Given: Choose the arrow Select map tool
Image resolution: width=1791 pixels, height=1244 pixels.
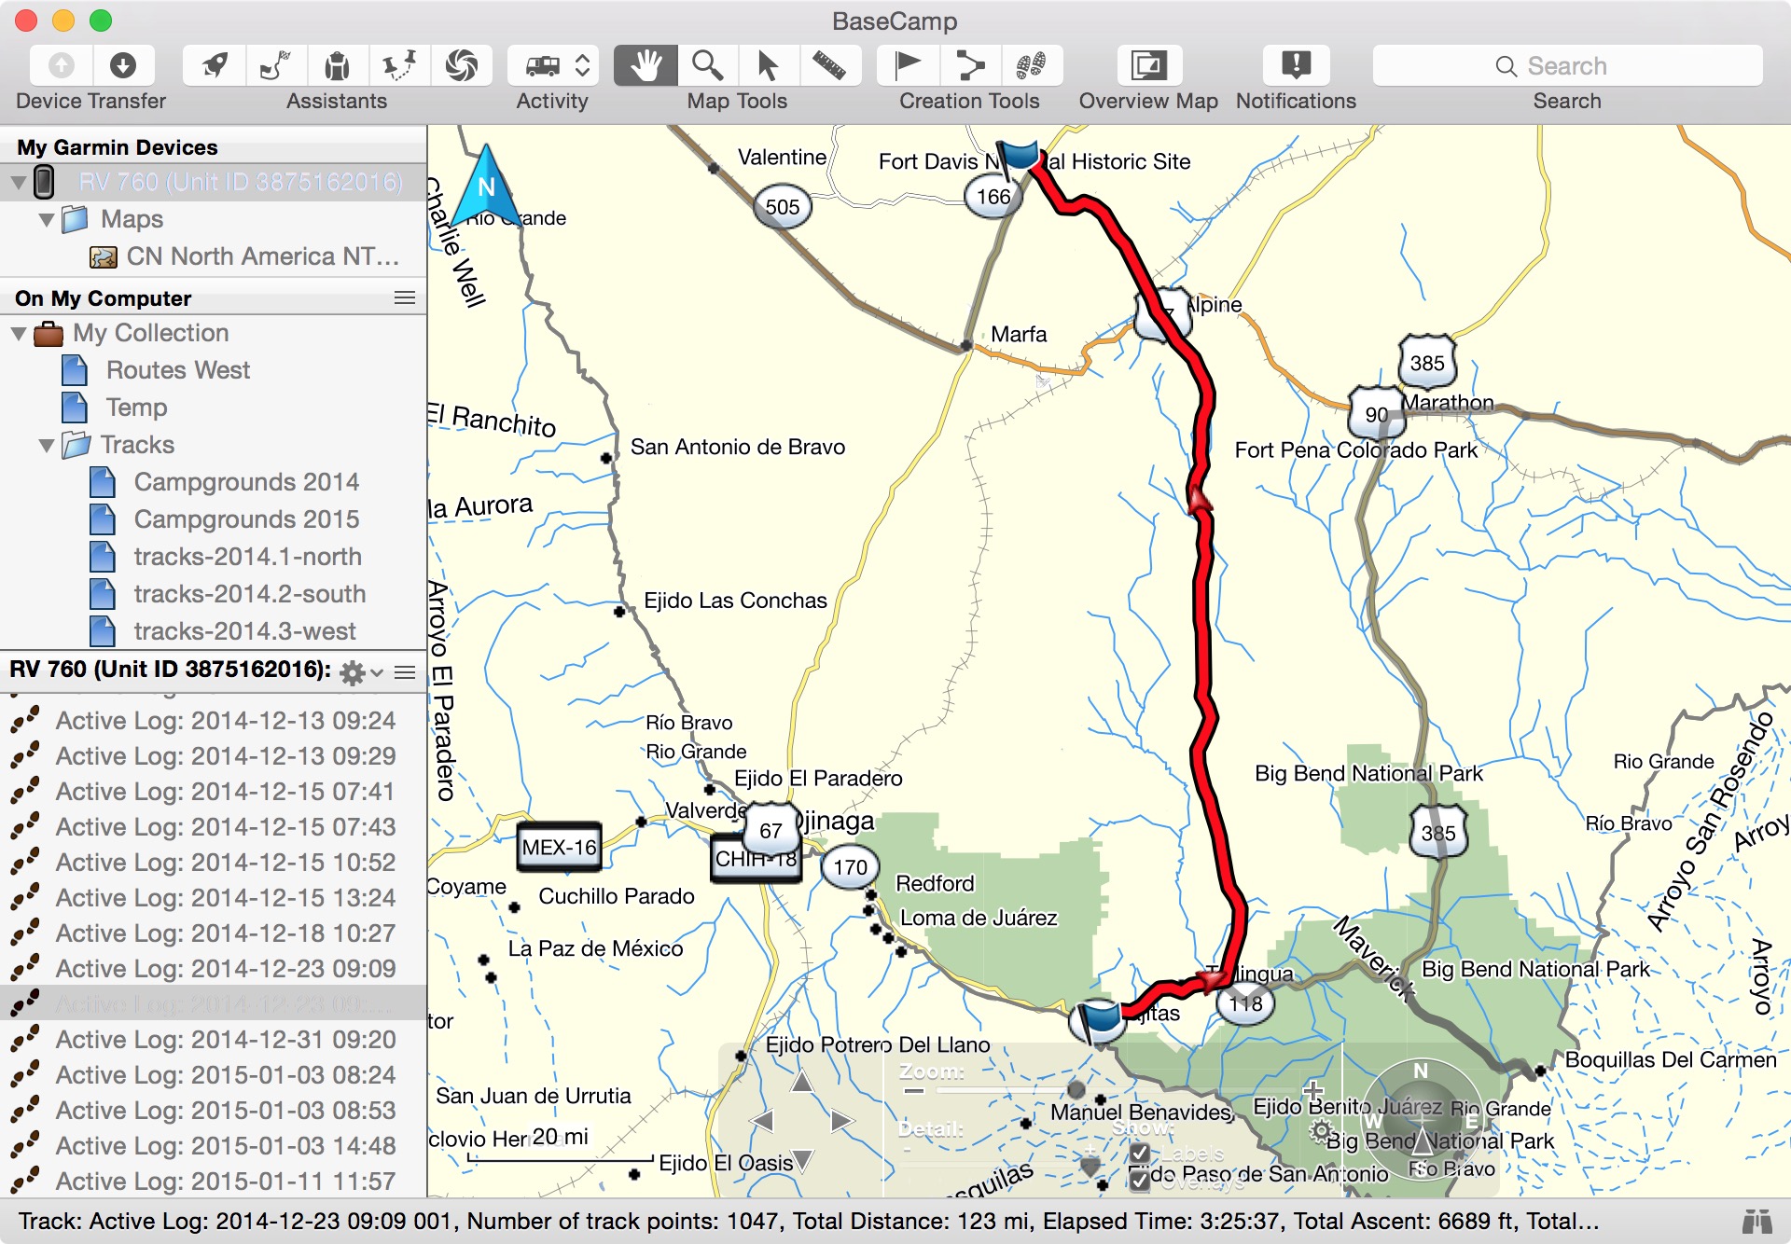Looking at the screenshot, I should pos(768,65).
